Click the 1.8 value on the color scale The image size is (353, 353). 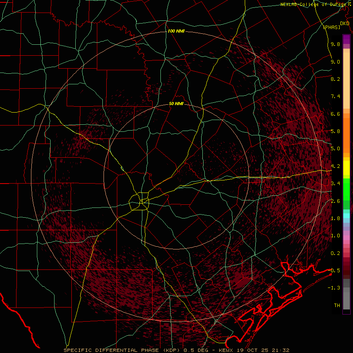pyautogui.click(x=335, y=218)
